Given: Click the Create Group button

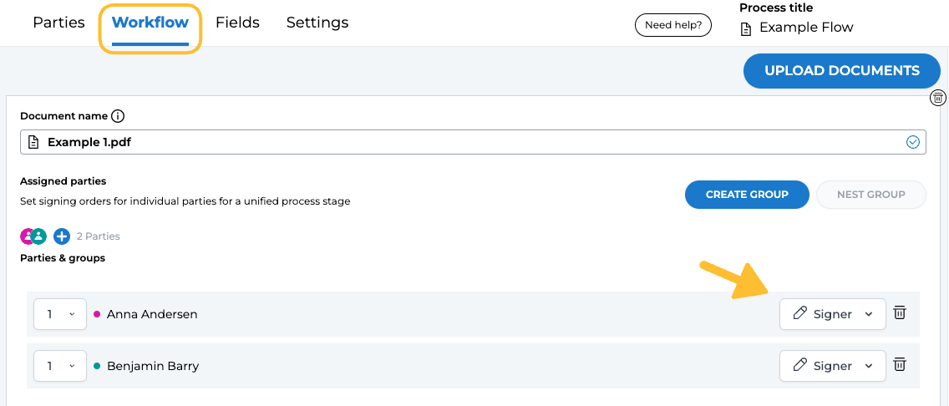Looking at the screenshot, I should pos(747,194).
